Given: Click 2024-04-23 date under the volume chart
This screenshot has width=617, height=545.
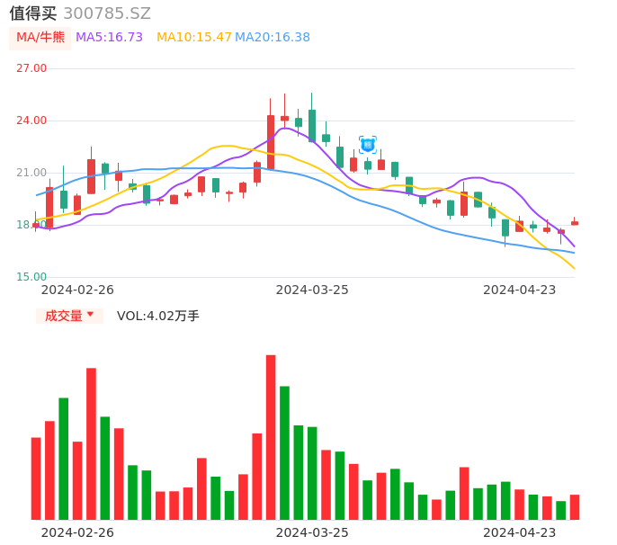Looking at the screenshot, I should [x=520, y=532].
